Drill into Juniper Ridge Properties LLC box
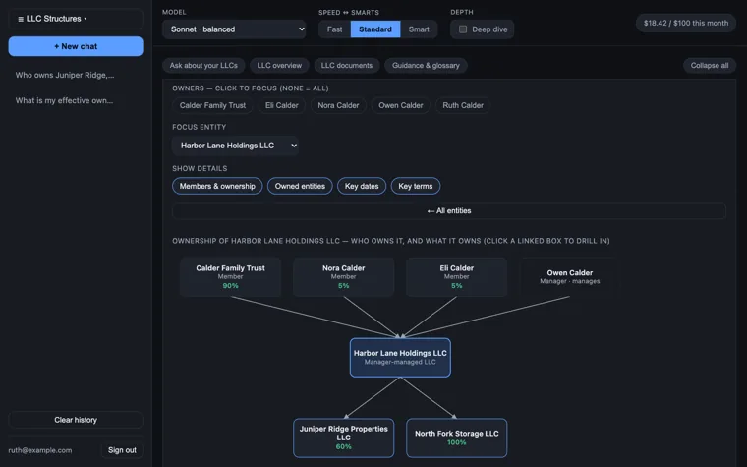 click(343, 438)
